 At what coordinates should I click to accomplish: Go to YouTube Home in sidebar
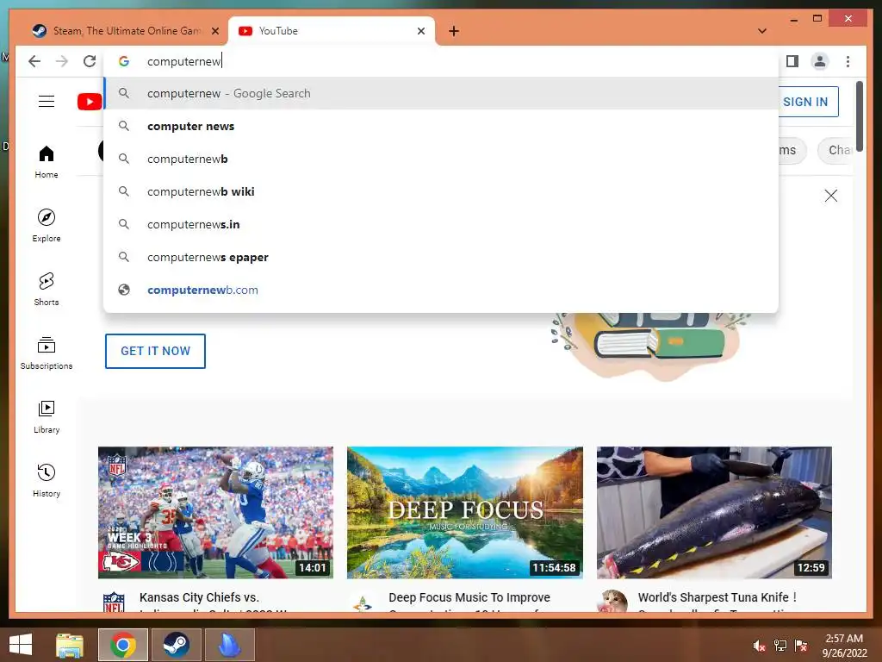tap(47, 162)
